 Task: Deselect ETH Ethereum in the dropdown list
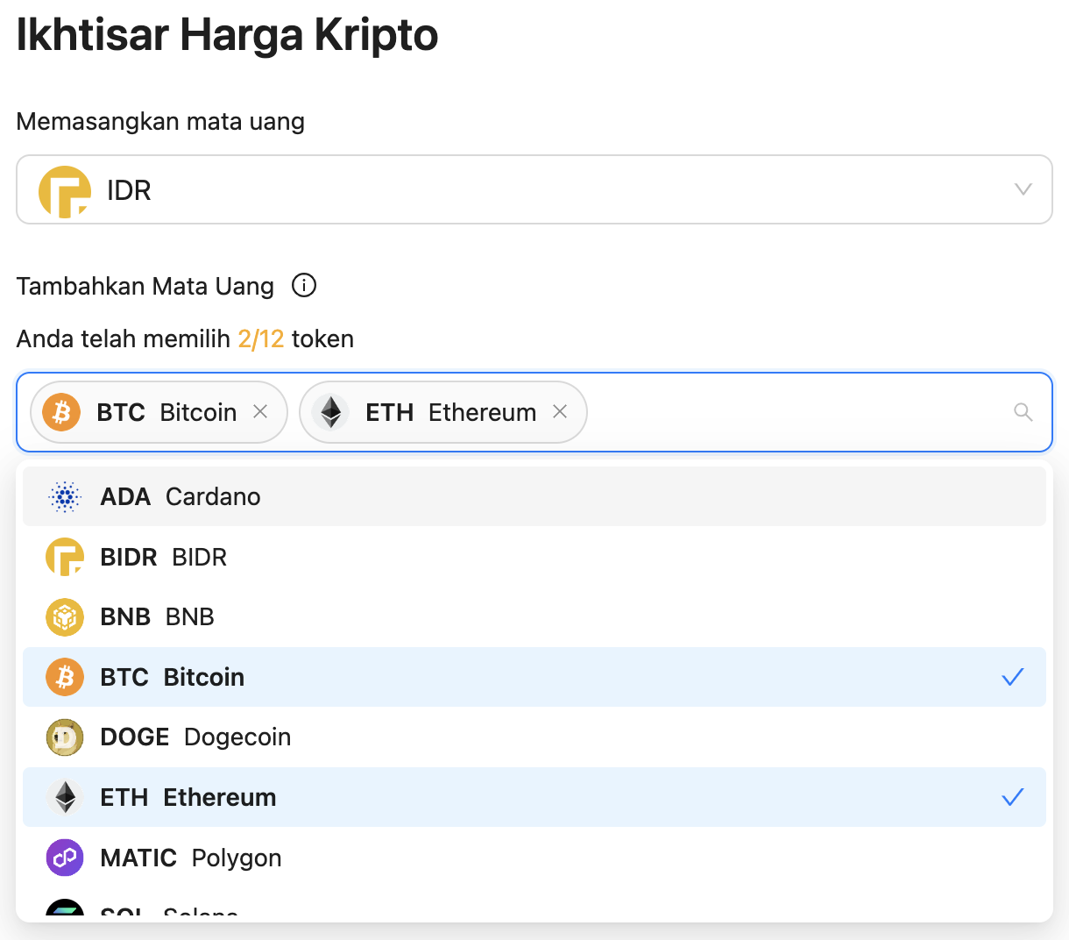(534, 797)
